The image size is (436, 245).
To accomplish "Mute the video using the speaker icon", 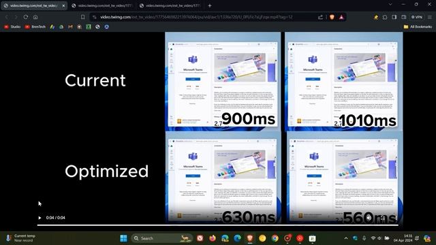I will [369, 218].
